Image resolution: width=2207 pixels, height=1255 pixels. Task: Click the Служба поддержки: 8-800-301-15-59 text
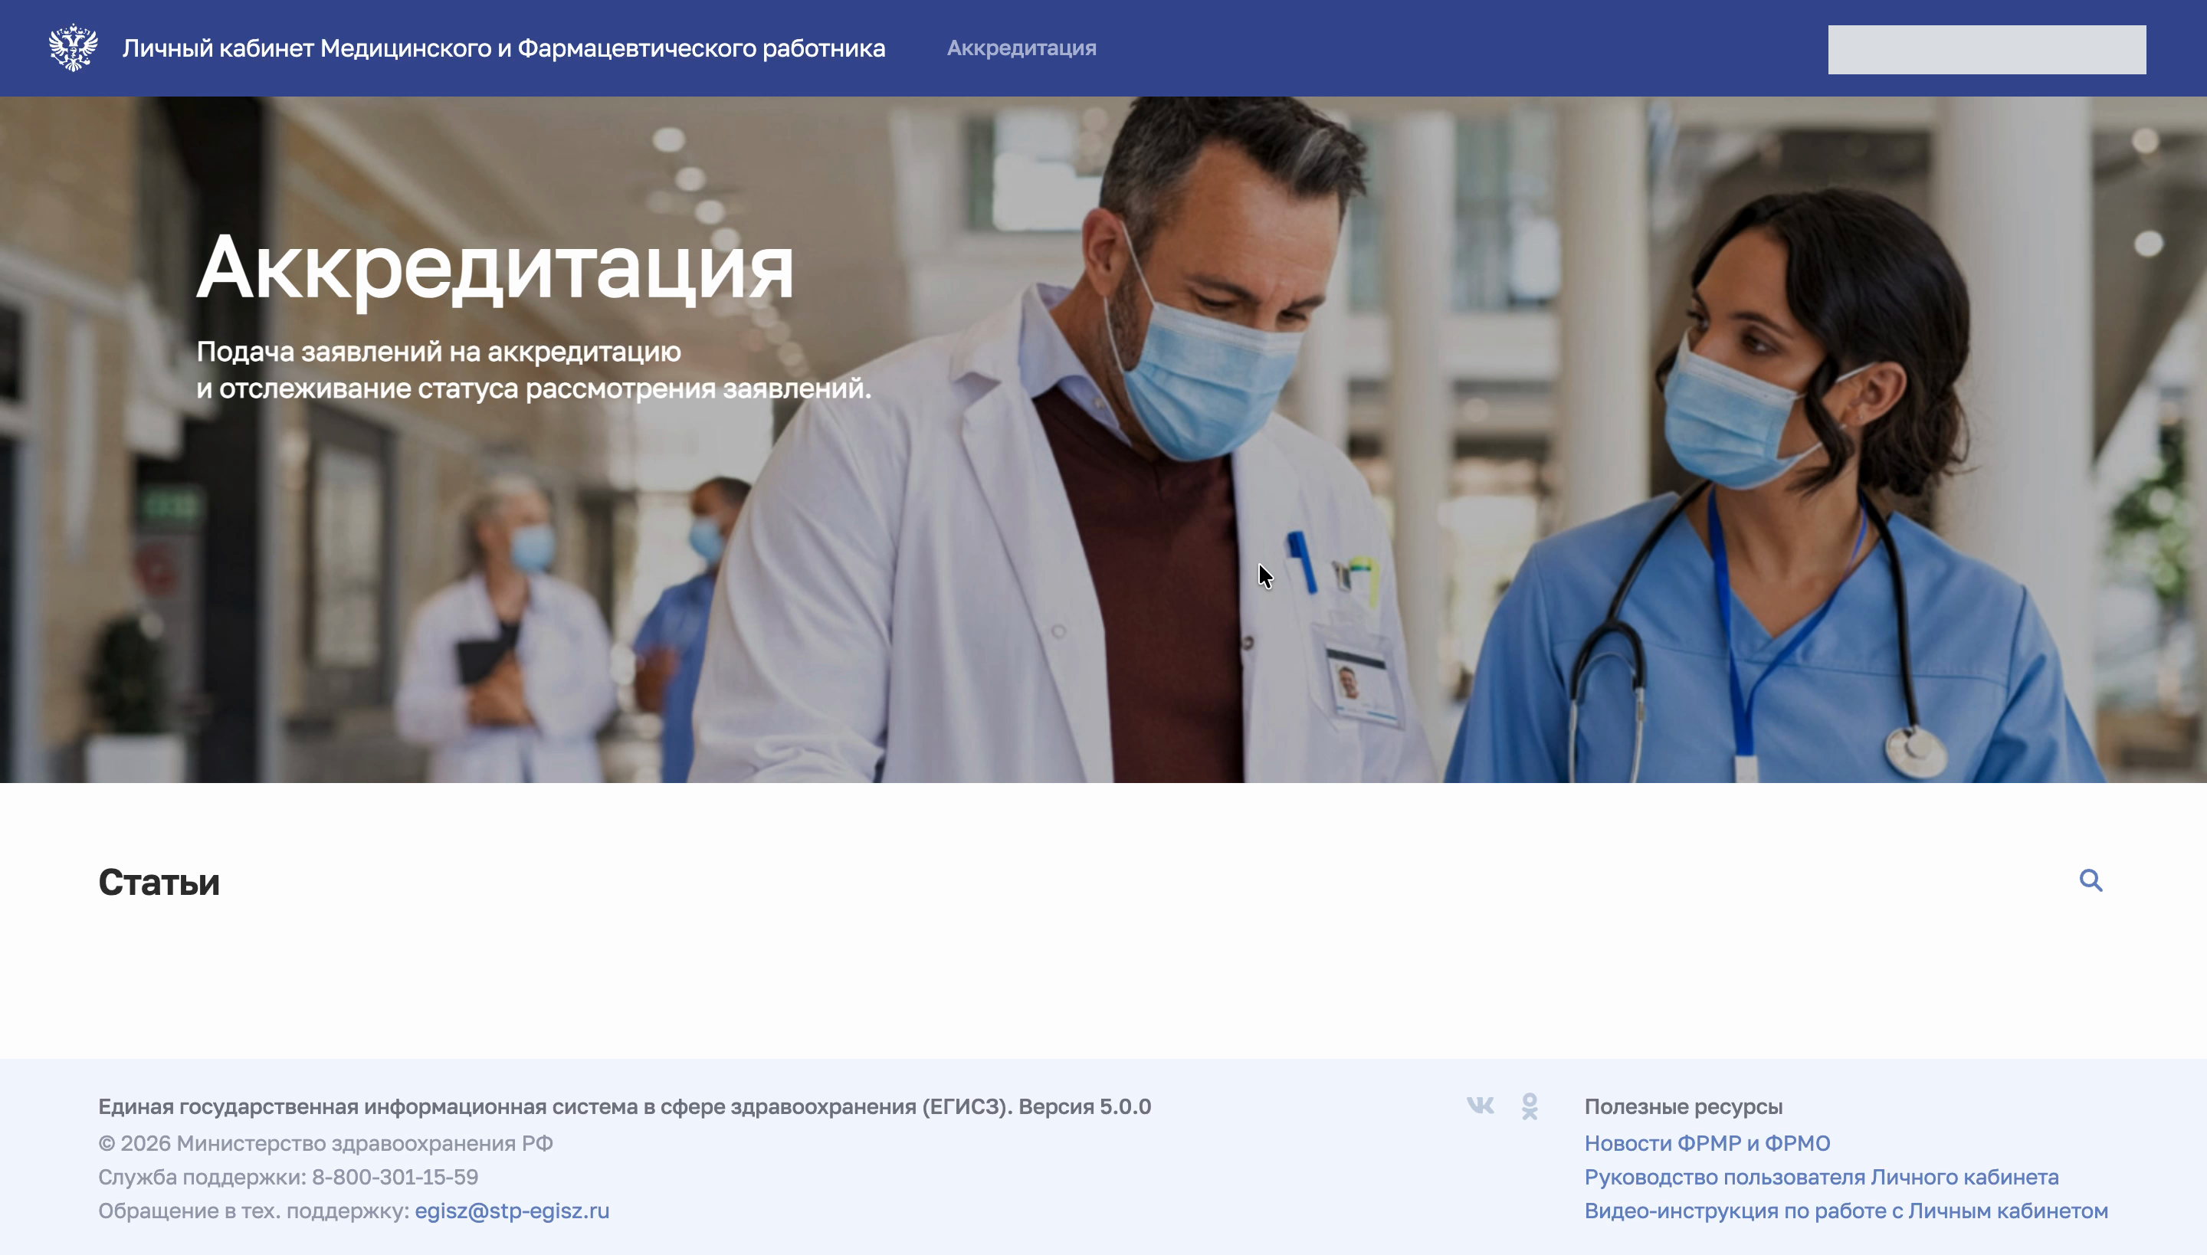[x=288, y=1177]
